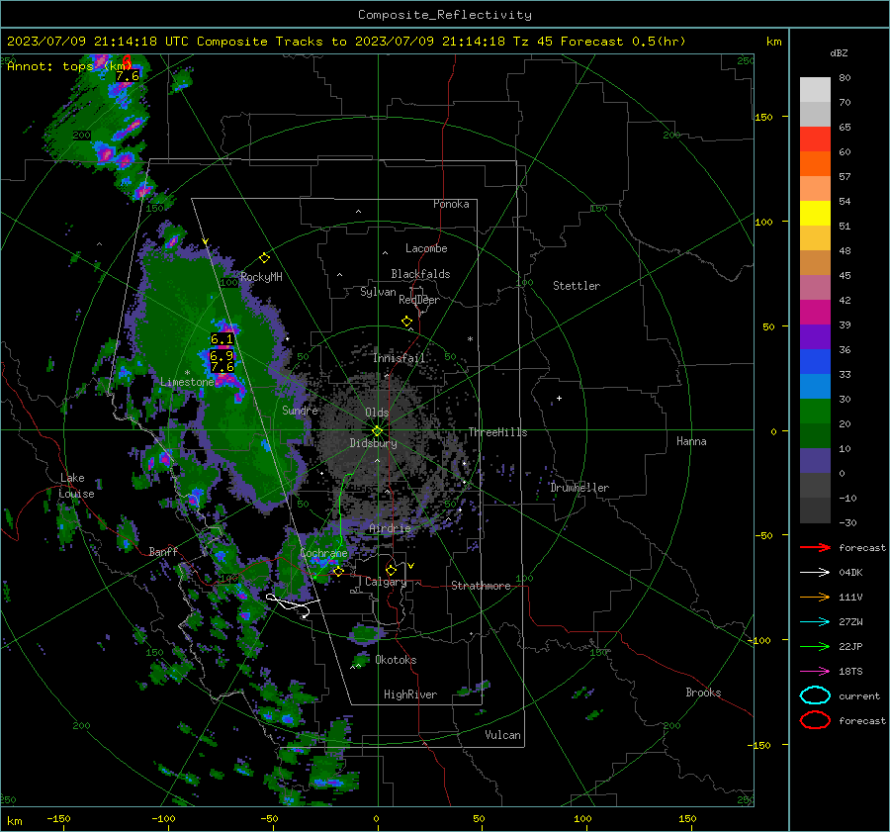Select the green 22JP track arrow
The width and height of the screenshot is (890, 832).
[x=815, y=646]
